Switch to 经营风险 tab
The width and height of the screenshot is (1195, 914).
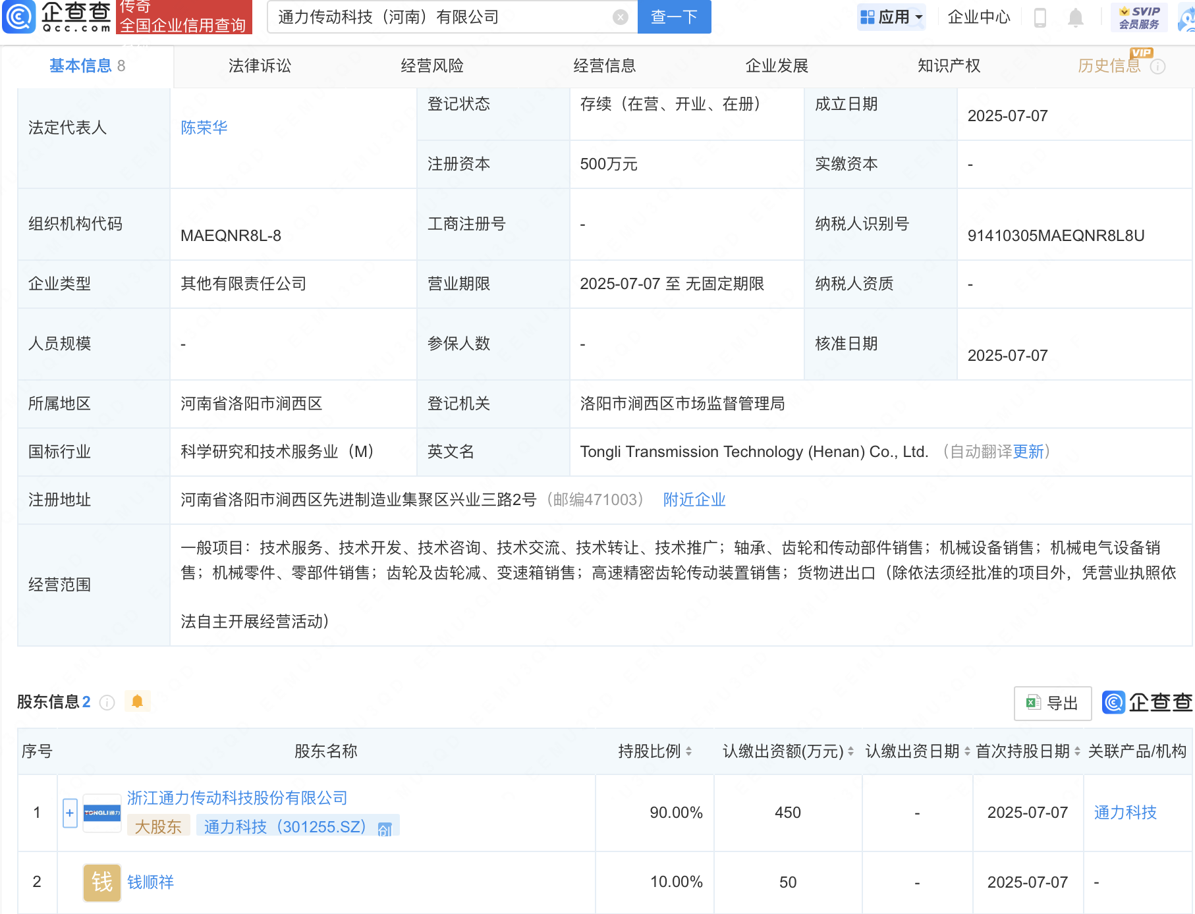(432, 66)
